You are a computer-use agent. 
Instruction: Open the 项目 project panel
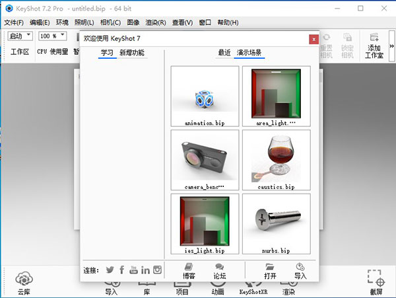(x=182, y=289)
